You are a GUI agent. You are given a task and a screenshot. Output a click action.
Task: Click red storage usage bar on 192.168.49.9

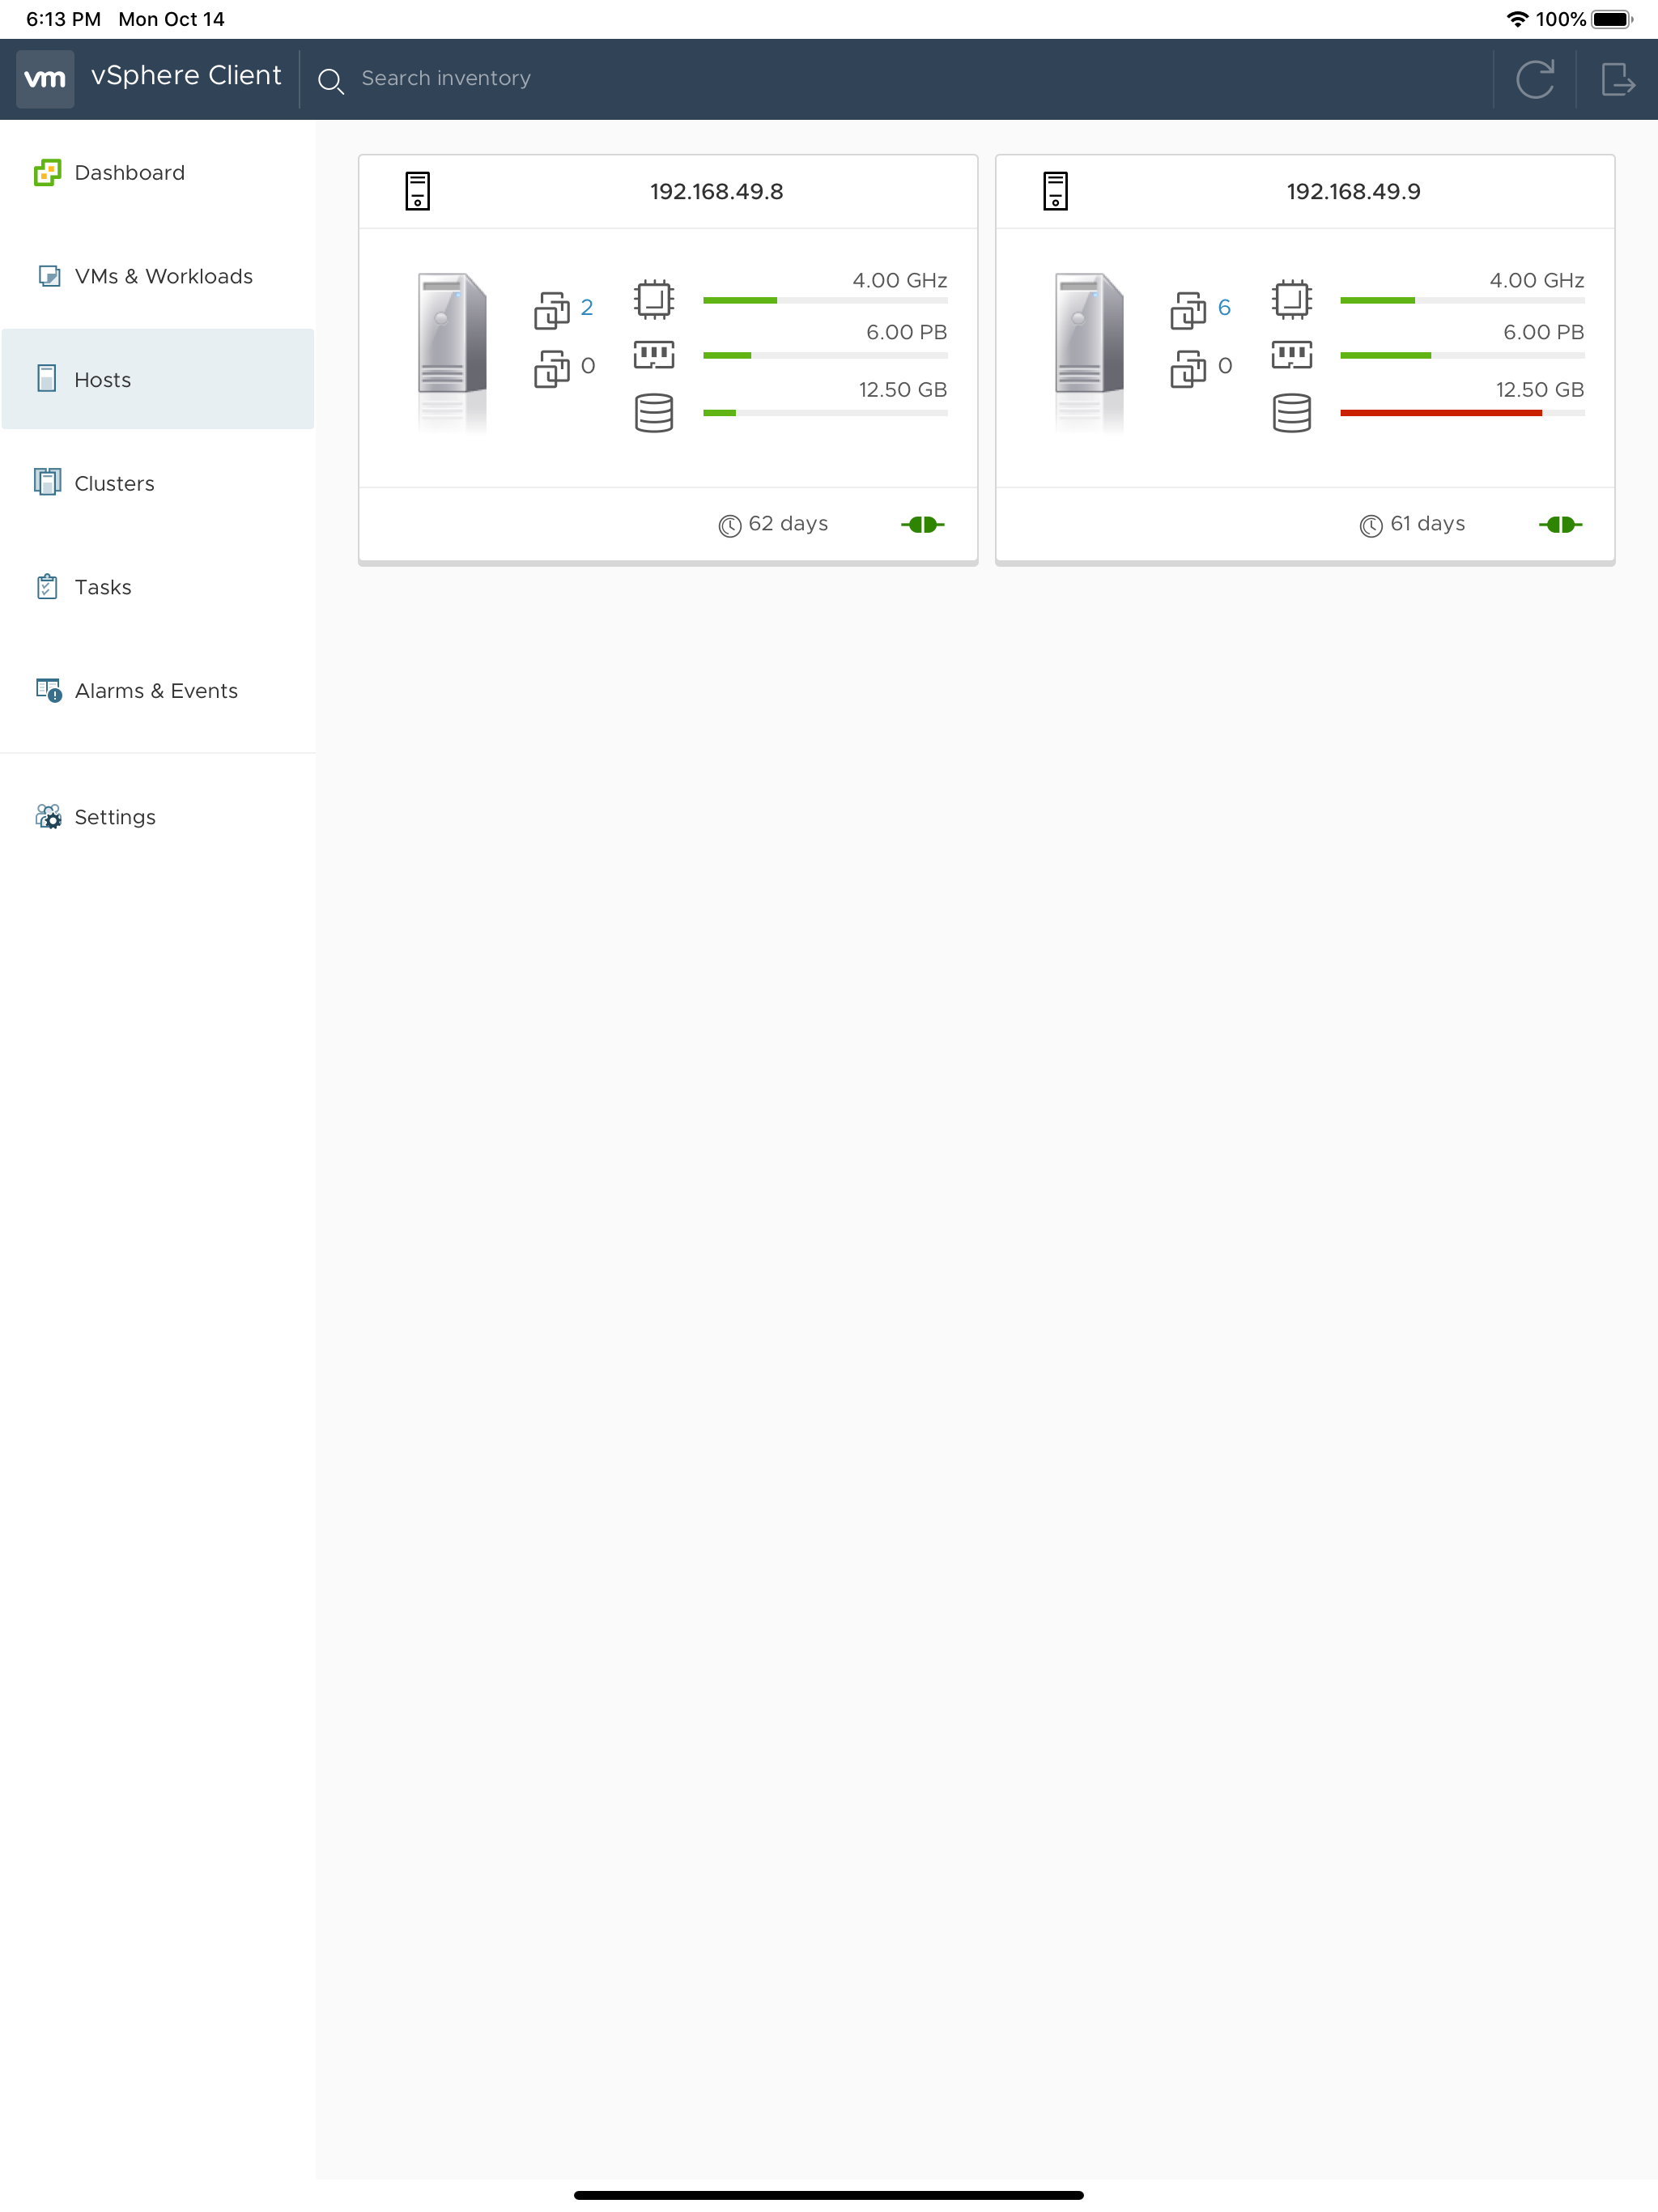[1440, 413]
